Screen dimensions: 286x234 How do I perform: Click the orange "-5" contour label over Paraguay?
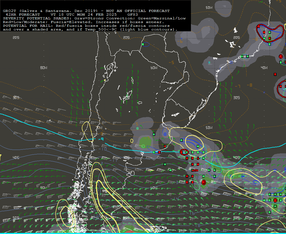[171, 63]
